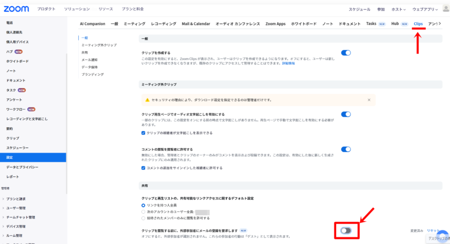Expand プランと請求 in sidebar

click(x=15, y=199)
